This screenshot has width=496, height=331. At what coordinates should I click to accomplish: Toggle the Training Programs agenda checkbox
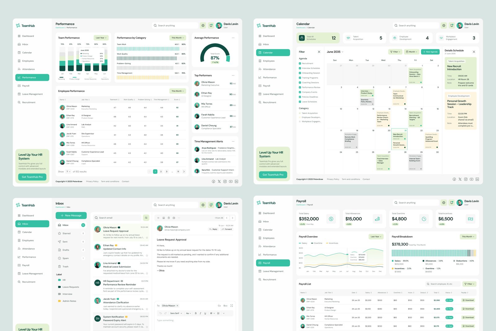tap(300, 78)
